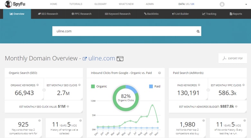Image resolution: width=251 pixels, height=138 pixels.
Task: Click help icon next to Organic Keywords
Action: [38, 85]
